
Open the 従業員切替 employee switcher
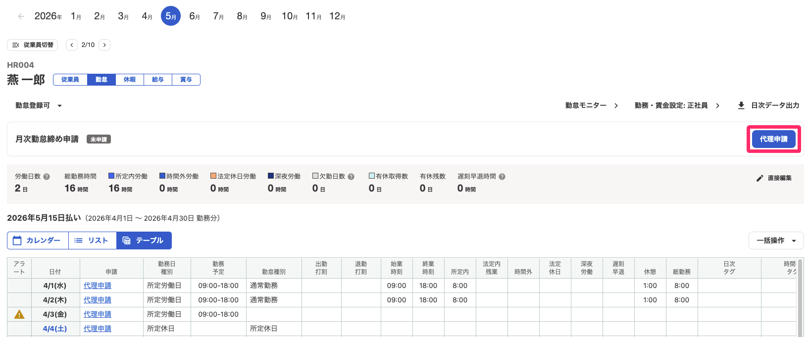tap(33, 45)
